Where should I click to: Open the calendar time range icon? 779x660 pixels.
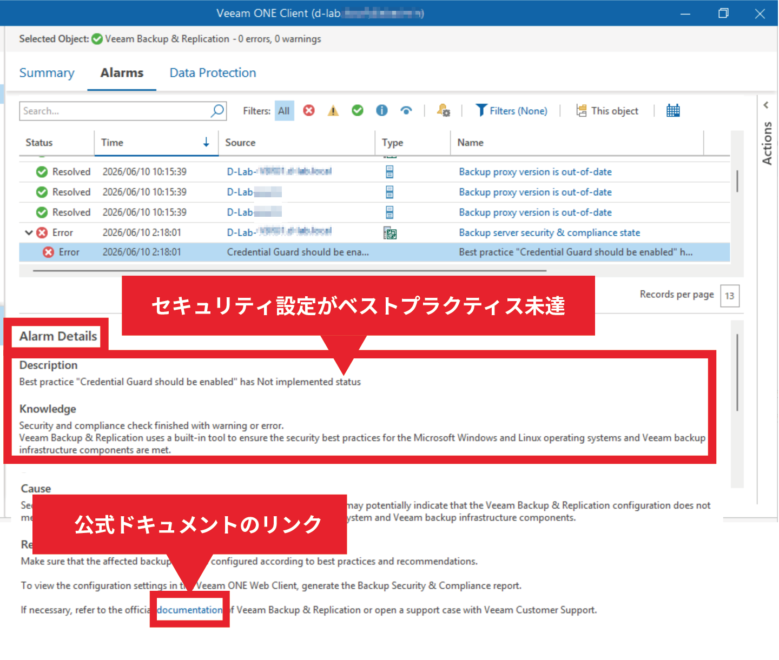[x=673, y=111]
